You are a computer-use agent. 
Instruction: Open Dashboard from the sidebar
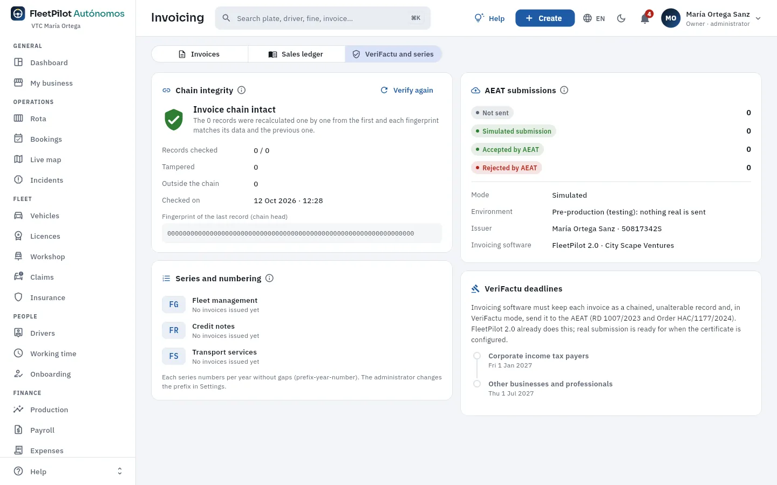click(67, 63)
